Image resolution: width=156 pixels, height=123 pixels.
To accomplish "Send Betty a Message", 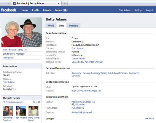I will [13, 54].
